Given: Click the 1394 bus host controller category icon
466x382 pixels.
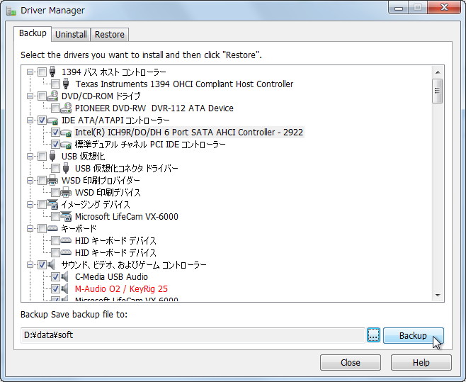Looking at the screenshot, I should tap(53, 72).
